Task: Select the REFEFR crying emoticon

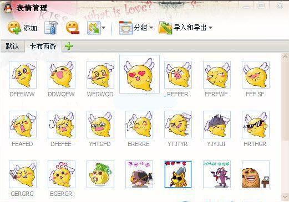Action: click(178, 75)
